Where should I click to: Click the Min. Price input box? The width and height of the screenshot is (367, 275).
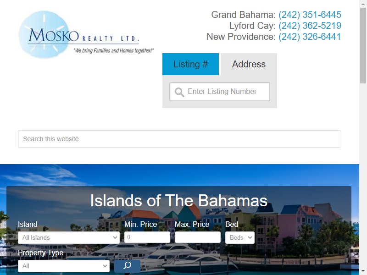[x=147, y=237]
